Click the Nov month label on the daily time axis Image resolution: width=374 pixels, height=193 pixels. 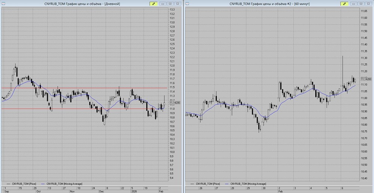[72, 192]
